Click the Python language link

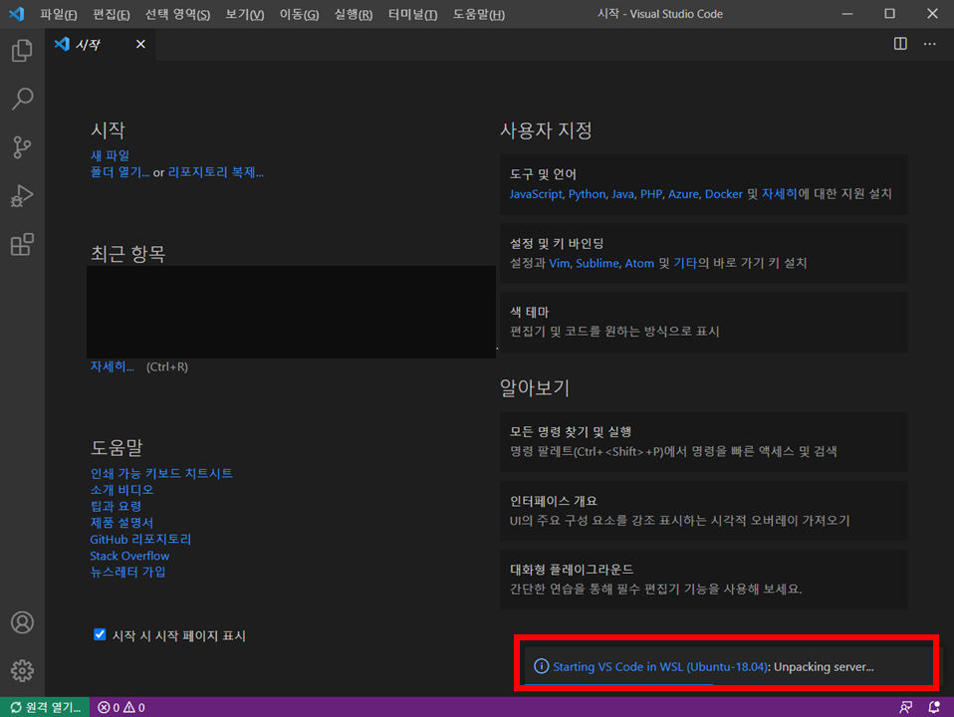[588, 193]
